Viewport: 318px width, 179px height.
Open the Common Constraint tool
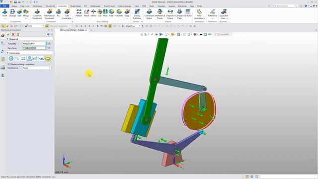click(37, 14)
